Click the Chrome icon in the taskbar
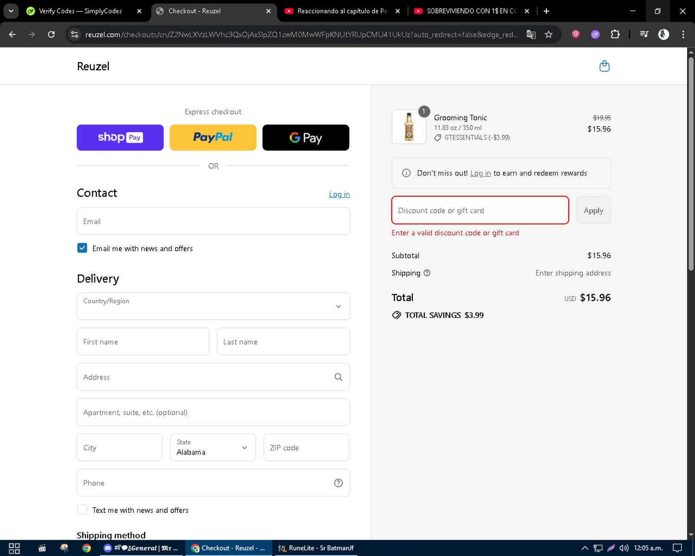Image resolution: width=695 pixels, height=556 pixels. click(x=87, y=548)
